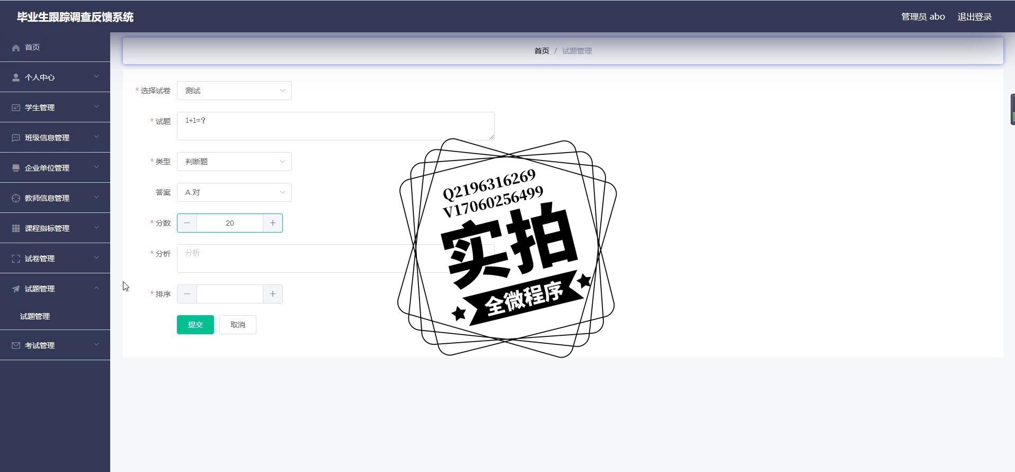Open the 答案 dropdown showing A.对
Viewport: 1015px width, 472px height.
234,192
